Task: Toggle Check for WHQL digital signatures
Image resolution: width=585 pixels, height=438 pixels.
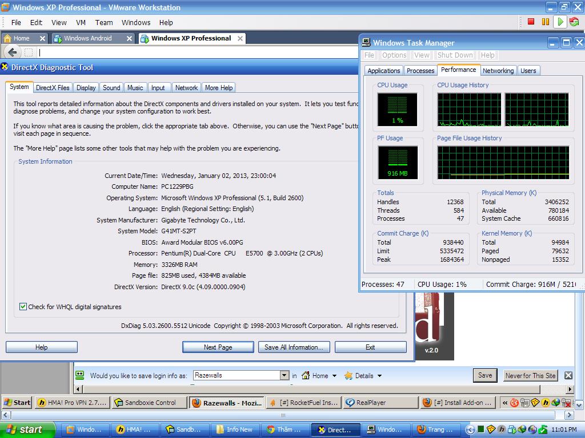Action: (x=23, y=306)
